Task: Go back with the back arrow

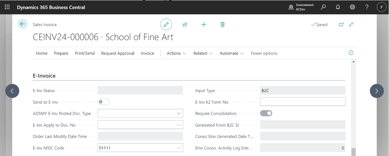Action: [22, 24]
